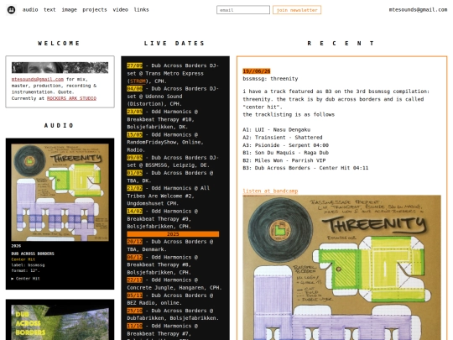Open the image menu item
This screenshot has height=340, width=453.
(70, 9)
